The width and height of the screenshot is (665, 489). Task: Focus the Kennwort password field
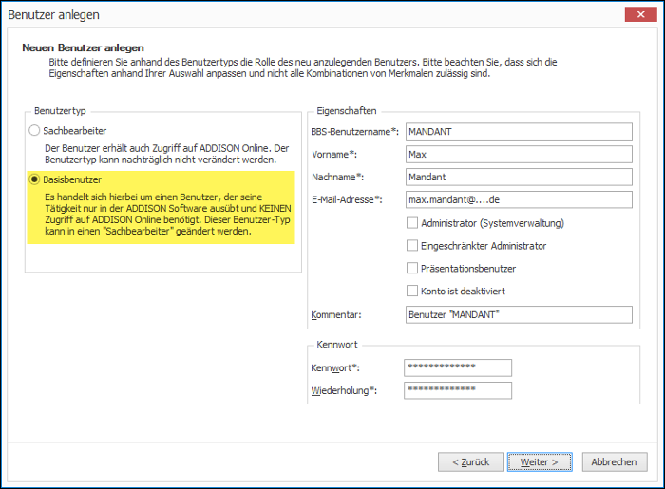pos(458,367)
